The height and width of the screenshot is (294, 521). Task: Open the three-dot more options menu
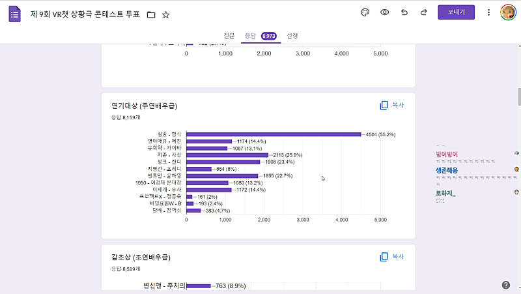pos(488,12)
